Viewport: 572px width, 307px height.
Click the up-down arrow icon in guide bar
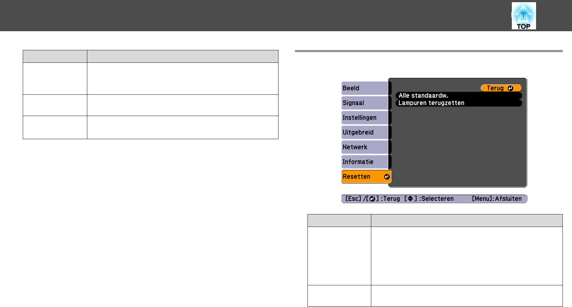click(x=411, y=199)
